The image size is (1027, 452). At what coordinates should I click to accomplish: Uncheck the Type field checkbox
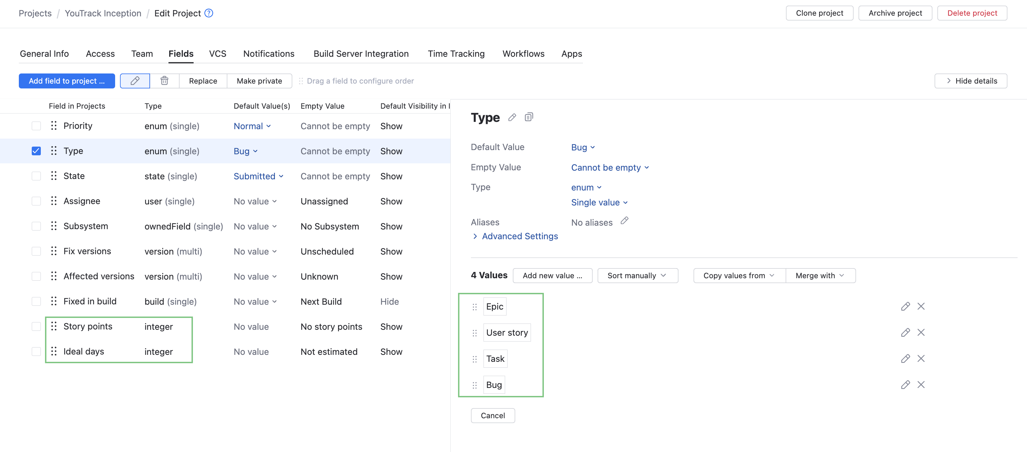(36, 151)
